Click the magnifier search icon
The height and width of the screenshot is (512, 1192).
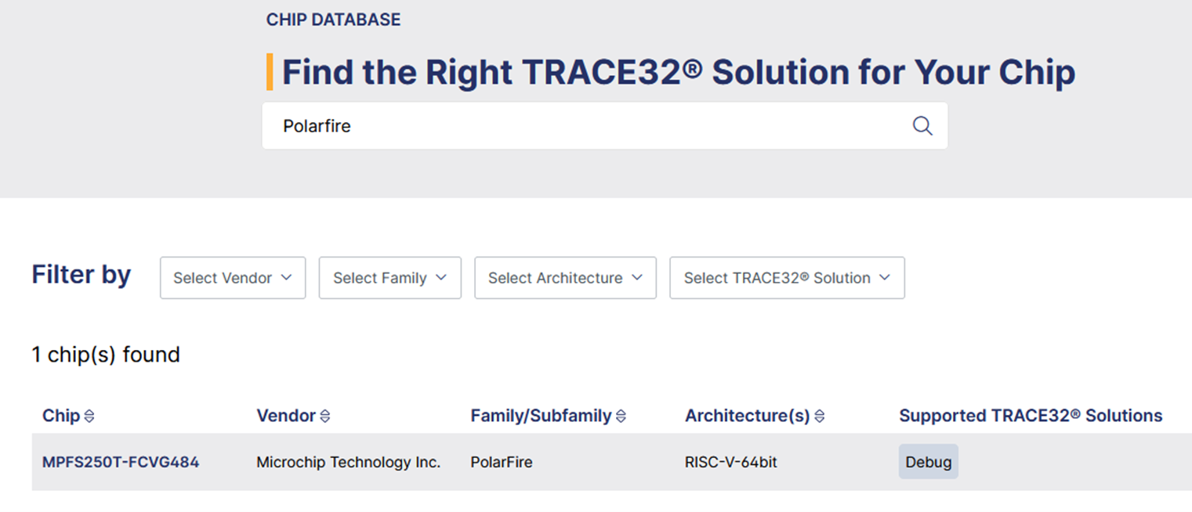pos(922,126)
